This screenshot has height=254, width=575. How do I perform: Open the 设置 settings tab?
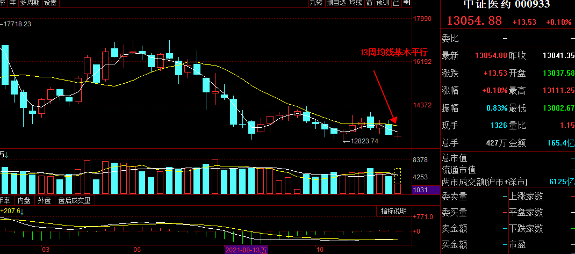51,3
